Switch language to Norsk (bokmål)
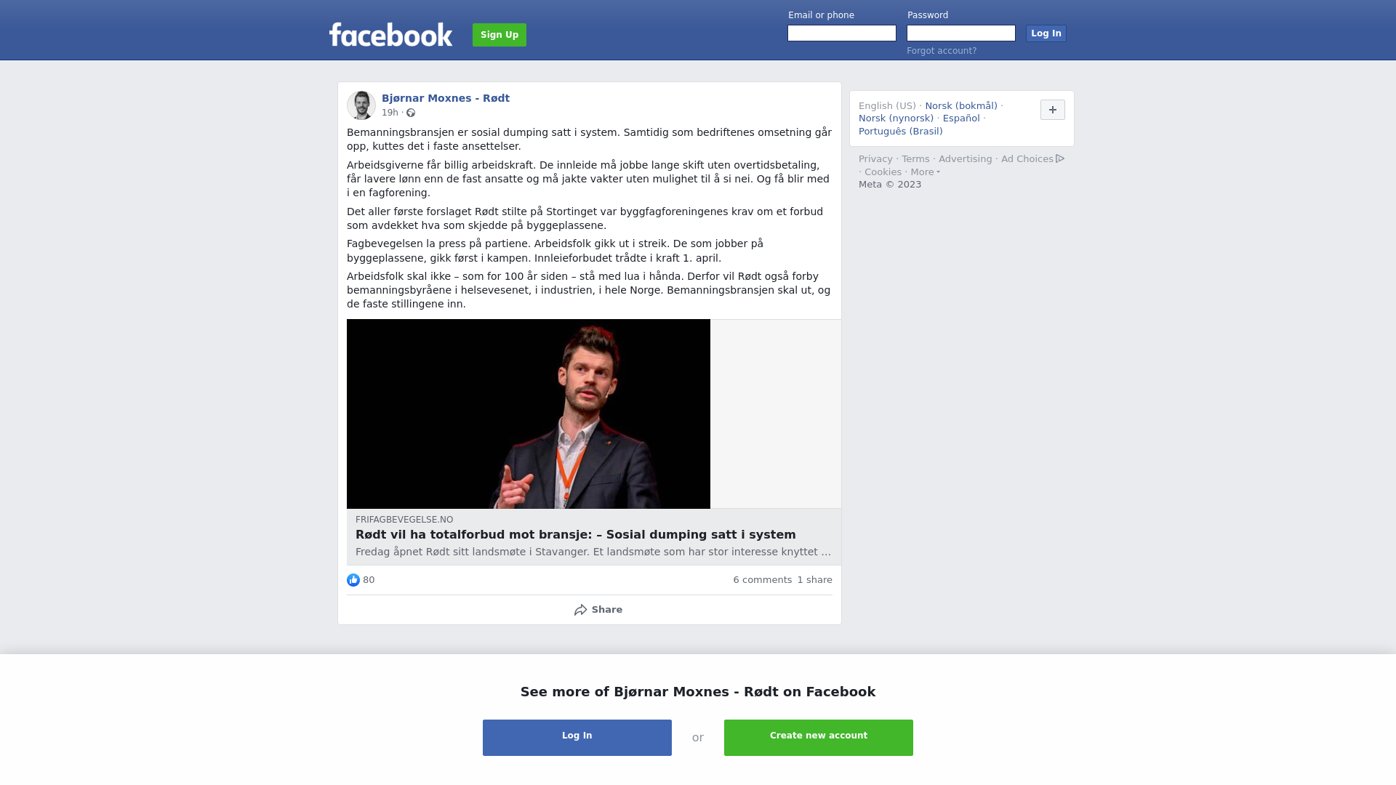 pos(961,106)
